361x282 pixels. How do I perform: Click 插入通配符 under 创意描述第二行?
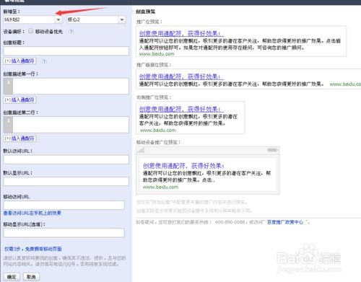[x=20, y=138]
